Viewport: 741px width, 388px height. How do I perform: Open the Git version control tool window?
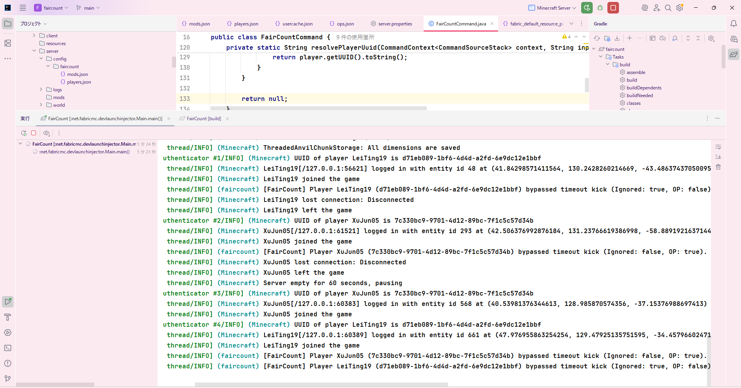[x=8, y=379]
